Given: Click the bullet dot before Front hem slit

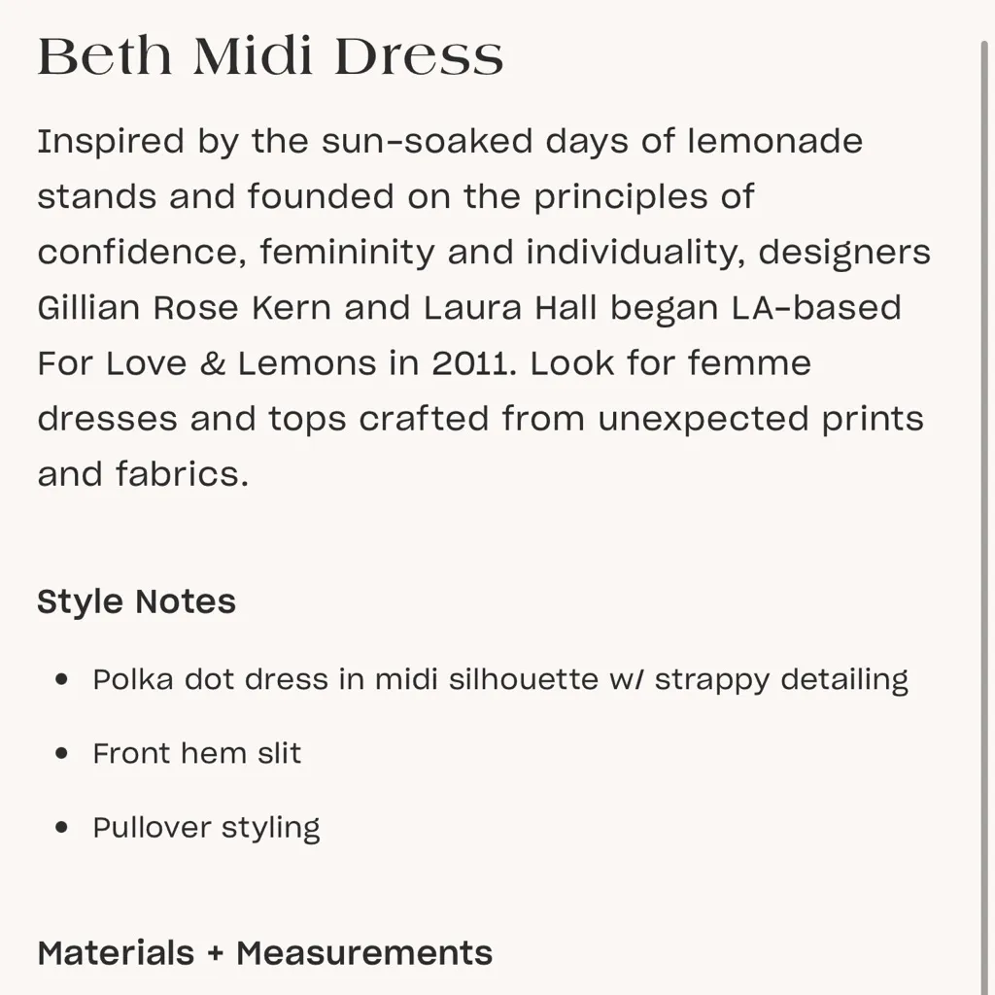Looking at the screenshot, I should point(63,753).
